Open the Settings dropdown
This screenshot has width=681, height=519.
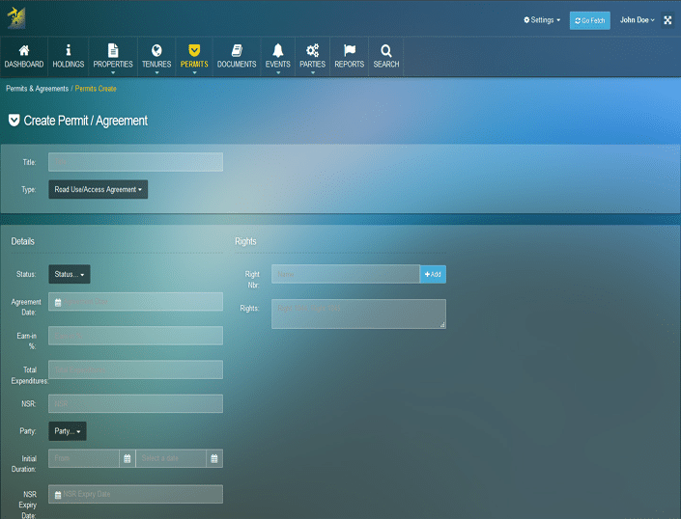(x=541, y=20)
